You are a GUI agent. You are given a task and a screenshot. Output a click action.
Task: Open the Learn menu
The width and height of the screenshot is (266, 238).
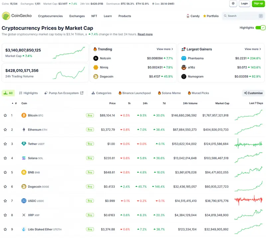pyautogui.click(x=108, y=16)
